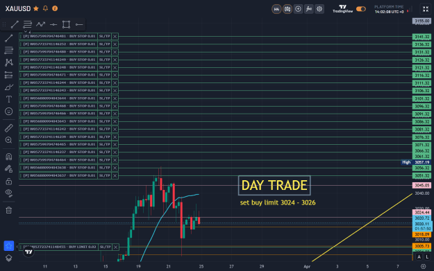The image size is (434, 271).
Task: Toggle lock all drawings padlock
Action: point(9,181)
